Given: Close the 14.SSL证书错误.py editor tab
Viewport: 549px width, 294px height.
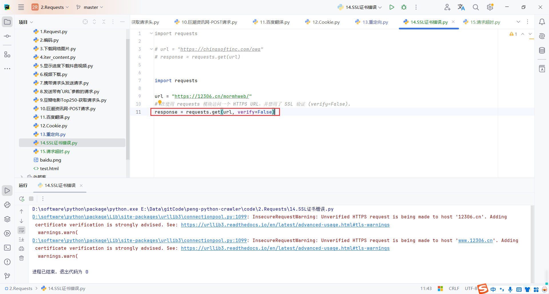Looking at the screenshot, I should (453, 22).
